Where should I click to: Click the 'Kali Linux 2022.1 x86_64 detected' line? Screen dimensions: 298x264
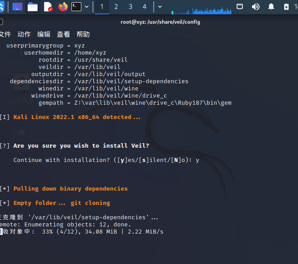(x=70, y=117)
